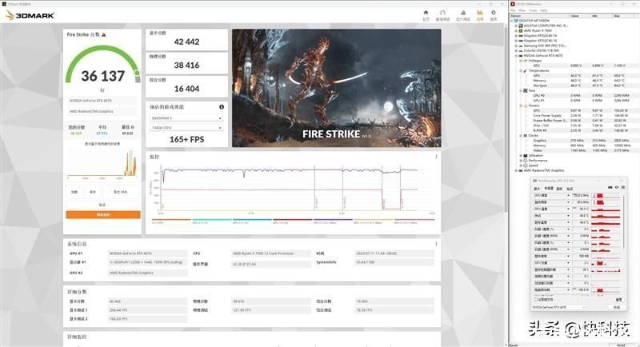Collapse the NVIDIA GeForce RTX 4070 node in HWMonitor
Image resolution: width=640 pixels, height=347 pixels.
pos(516,55)
